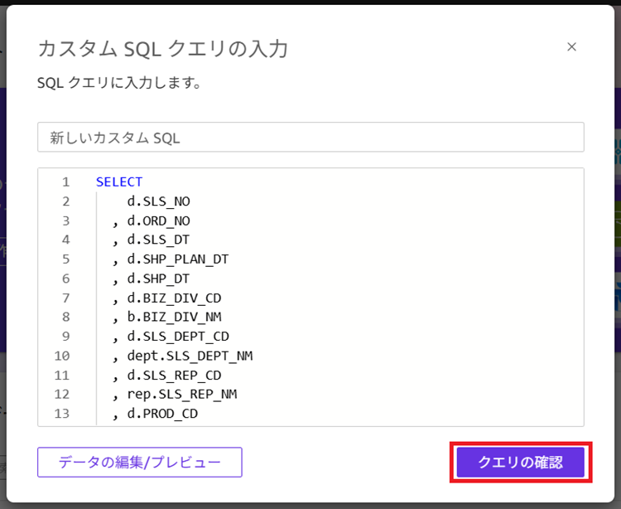
Task: Place cursor on d.SLS_DEPT_CD
Action: (178, 337)
